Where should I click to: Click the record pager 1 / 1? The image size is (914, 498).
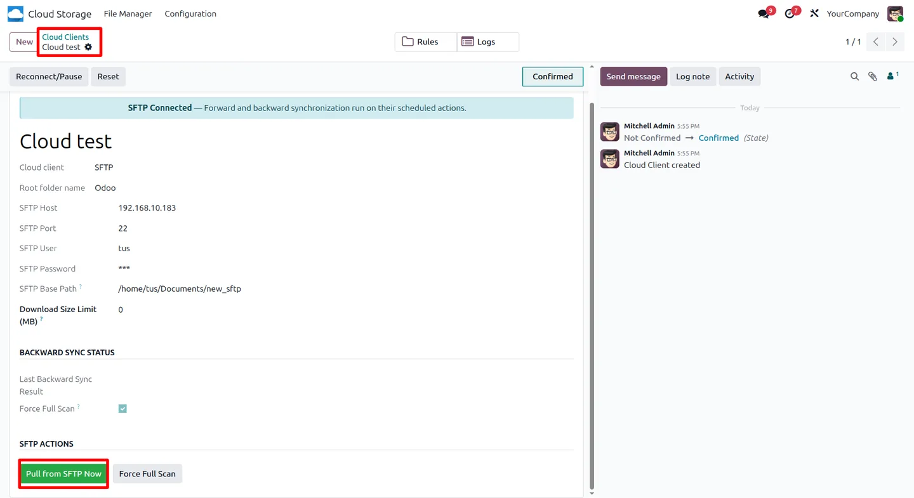pos(853,42)
